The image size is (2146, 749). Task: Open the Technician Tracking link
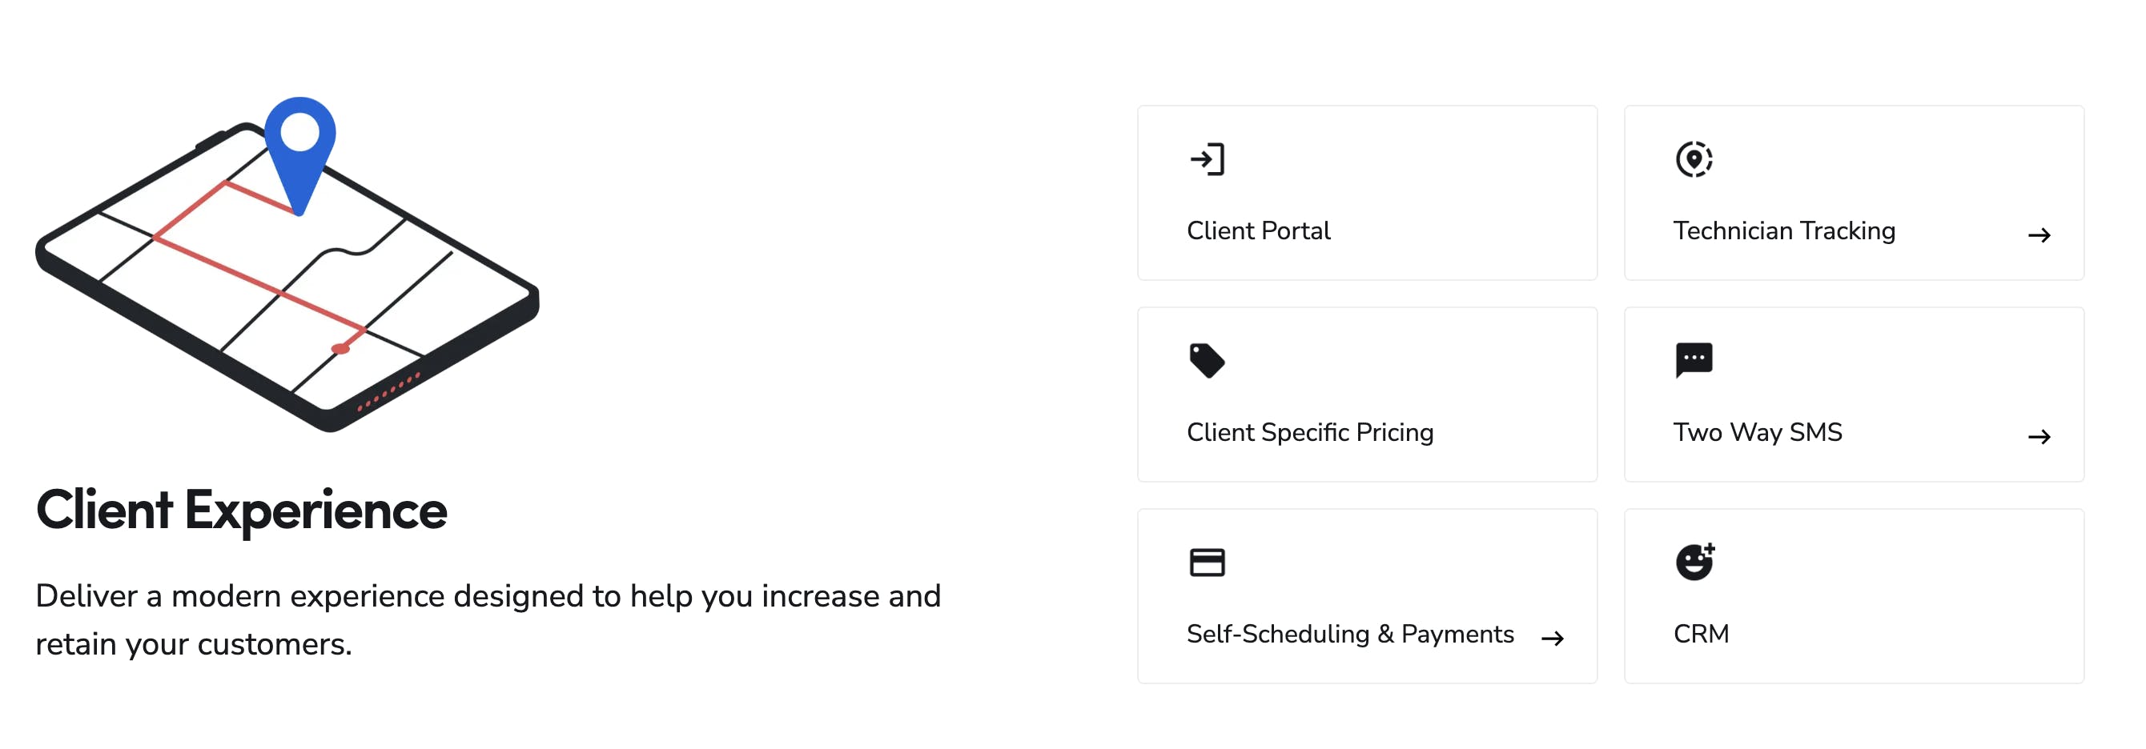pos(1783,230)
